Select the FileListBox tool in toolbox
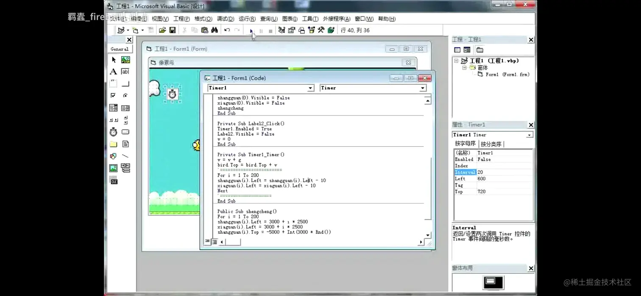This screenshot has width=641, height=296. [x=125, y=144]
